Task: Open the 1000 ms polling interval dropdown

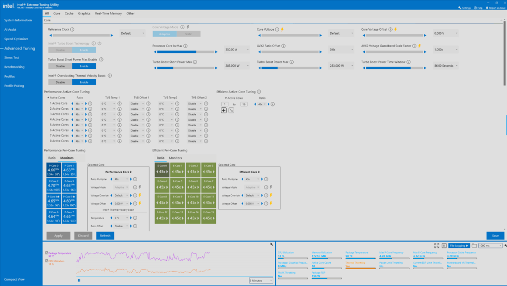Action: (490, 245)
